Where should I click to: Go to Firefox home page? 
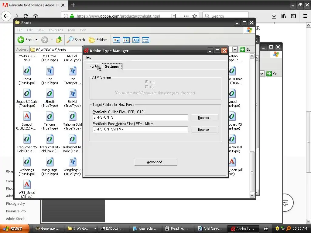coord(36,16)
